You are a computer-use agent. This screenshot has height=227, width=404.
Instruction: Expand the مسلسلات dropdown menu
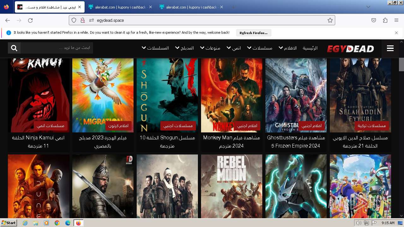pos(259,48)
